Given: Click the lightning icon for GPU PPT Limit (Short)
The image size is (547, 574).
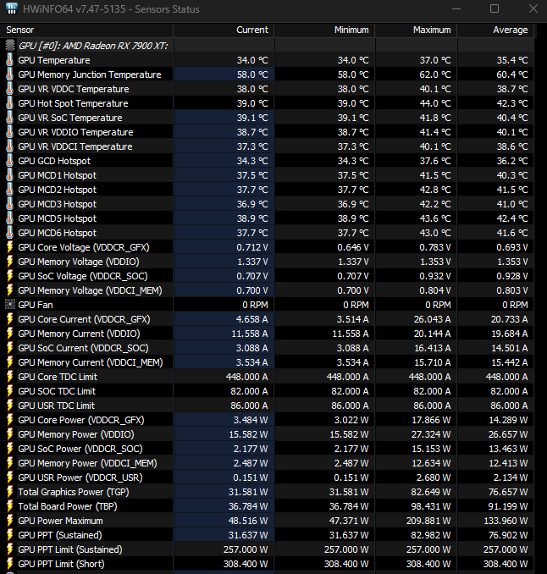Looking at the screenshot, I should coord(10,564).
